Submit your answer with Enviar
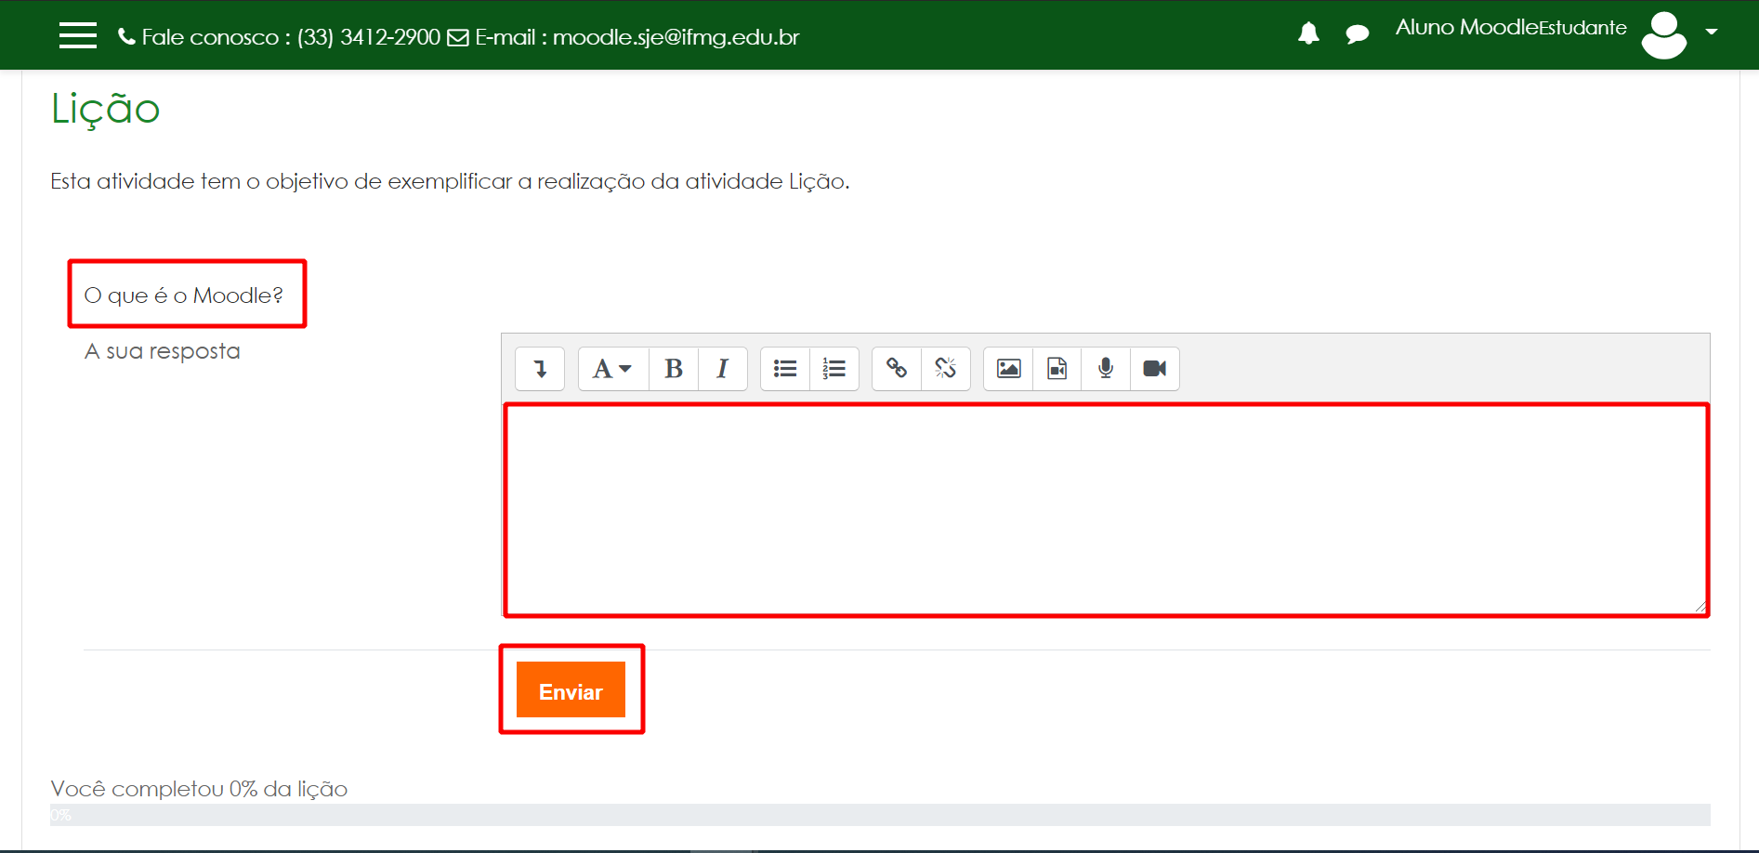The height and width of the screenshot is (853, 1759). tap(571, 690)
